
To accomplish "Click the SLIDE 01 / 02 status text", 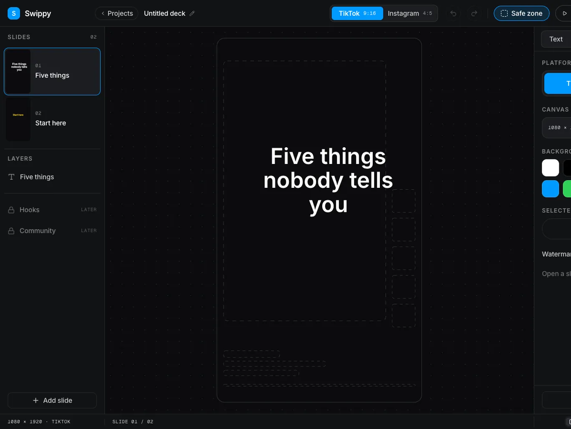I will click(133, 421).
